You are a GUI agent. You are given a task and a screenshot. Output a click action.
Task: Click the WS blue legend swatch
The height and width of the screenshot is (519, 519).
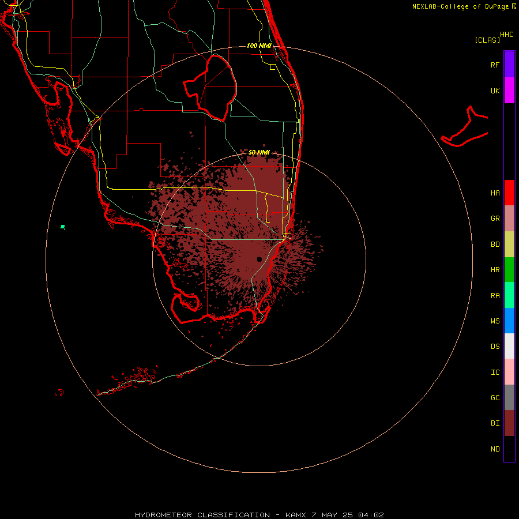coord(509,321)
